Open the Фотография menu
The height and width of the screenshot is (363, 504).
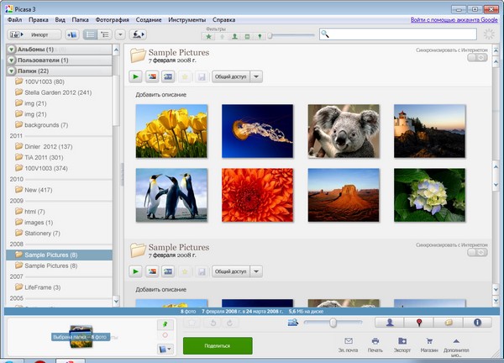107,18
